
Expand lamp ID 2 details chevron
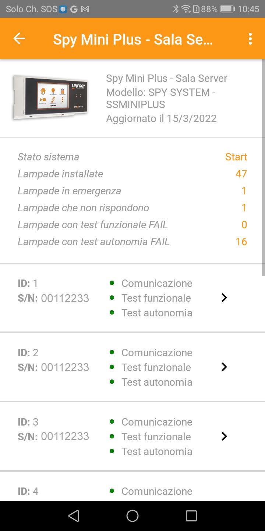(224, 367)
